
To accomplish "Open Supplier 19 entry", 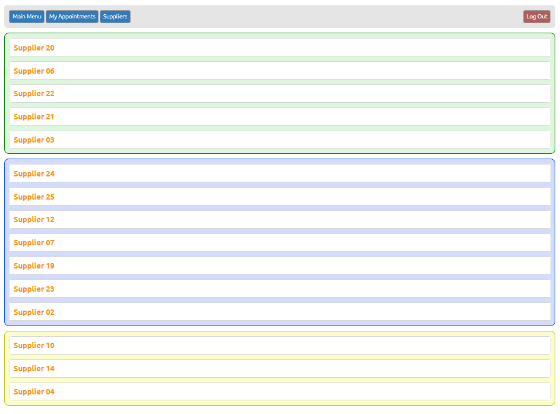I will pyautogui.click(x=280, y=266).
